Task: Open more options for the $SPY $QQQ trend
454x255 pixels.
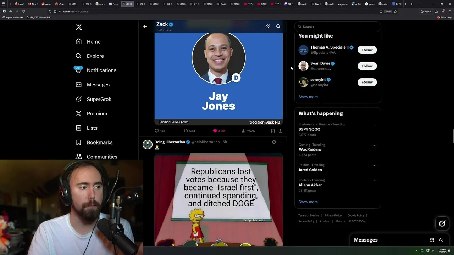Action: (x=374, y=125)
